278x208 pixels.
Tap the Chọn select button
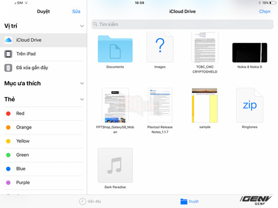pos(265,11)
